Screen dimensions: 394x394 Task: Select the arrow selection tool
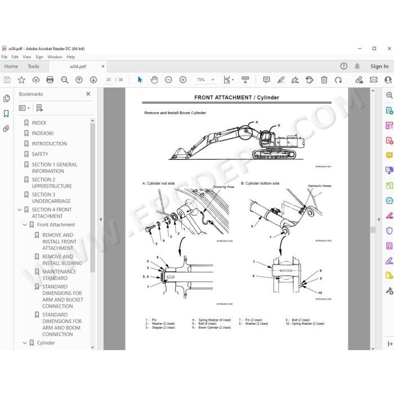(x=140, y=80)
